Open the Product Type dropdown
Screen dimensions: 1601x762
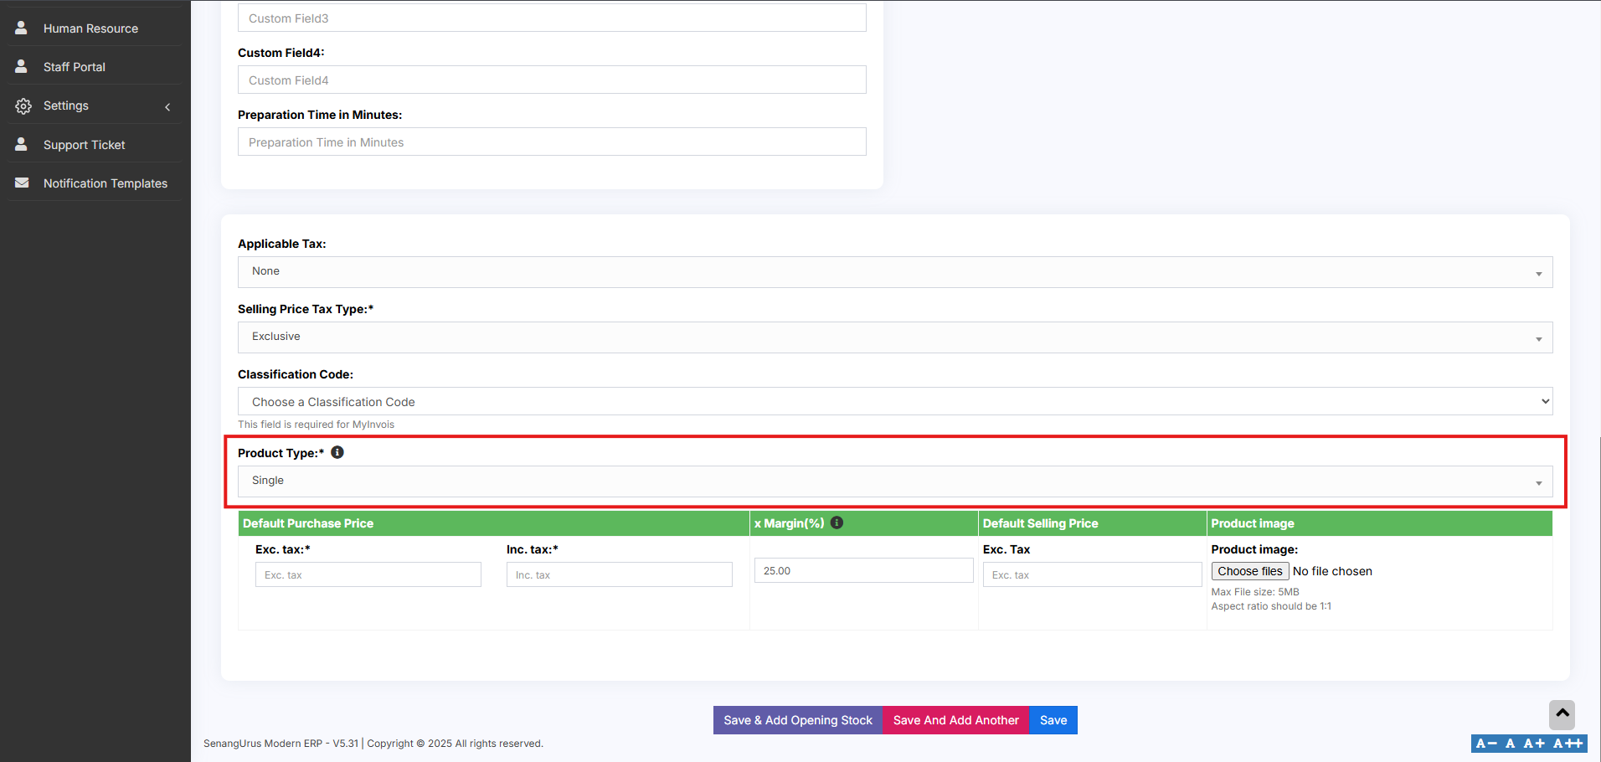pyautogui.click(x=894, y=481)
